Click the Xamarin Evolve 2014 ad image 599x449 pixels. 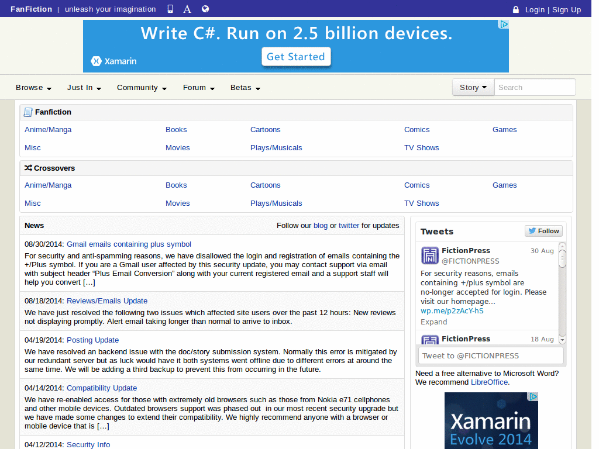[491, 421]
